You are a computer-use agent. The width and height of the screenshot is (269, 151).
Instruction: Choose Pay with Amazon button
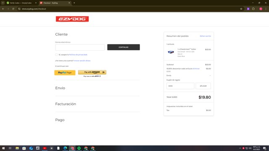pos(92,72)
